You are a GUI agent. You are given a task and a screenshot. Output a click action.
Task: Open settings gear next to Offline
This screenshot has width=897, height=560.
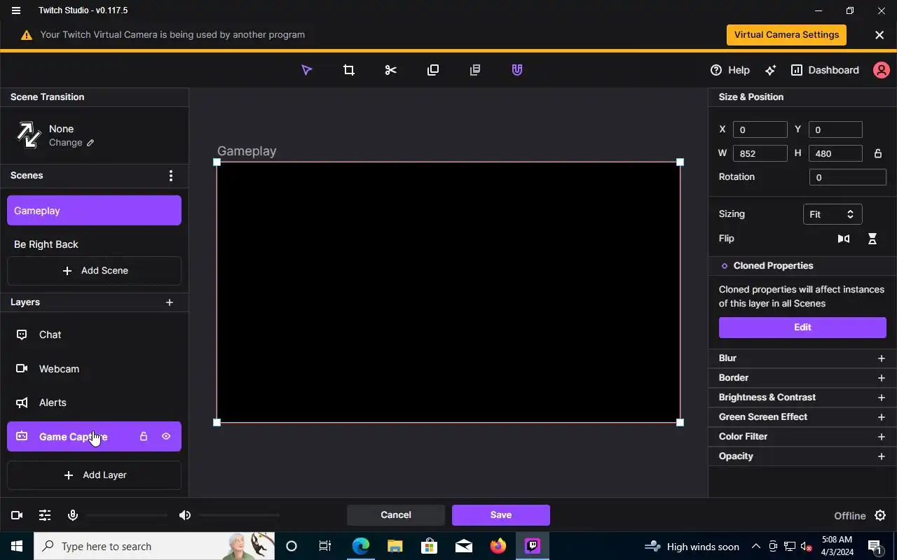(881, 516)
